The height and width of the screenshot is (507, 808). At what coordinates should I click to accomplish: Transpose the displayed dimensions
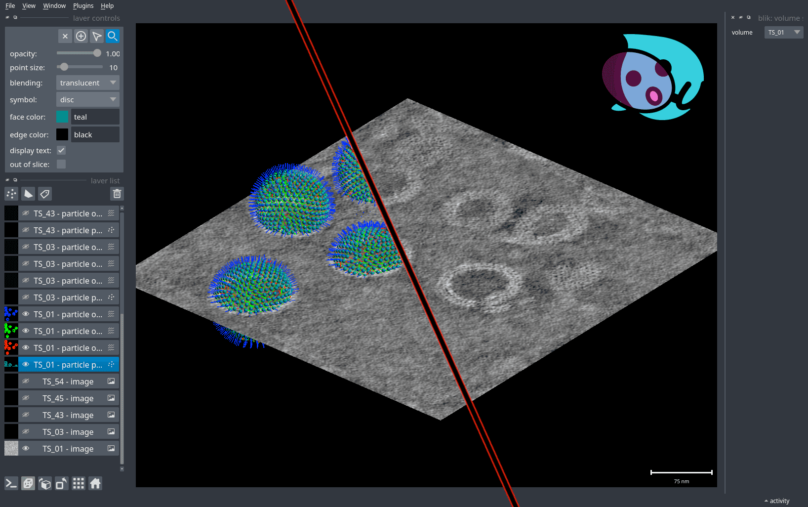pos(62,483)
